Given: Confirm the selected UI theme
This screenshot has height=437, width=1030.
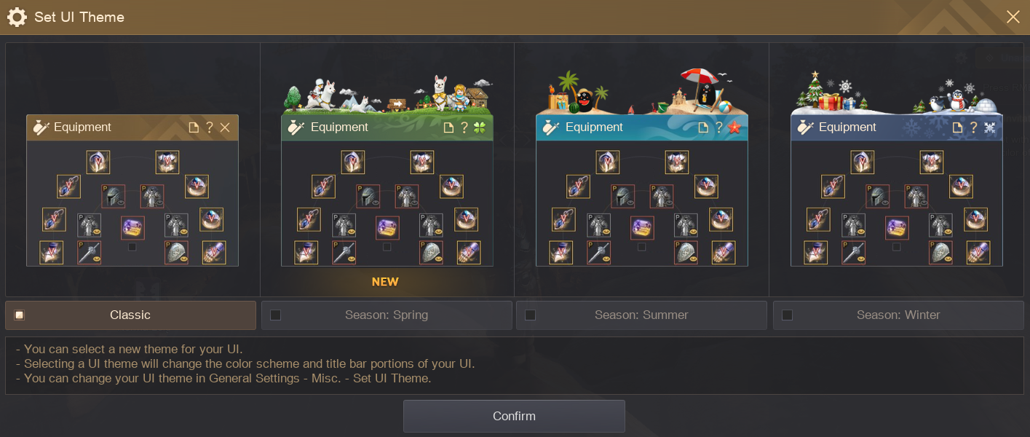Looking at the screenshot, I should (514, 416).
